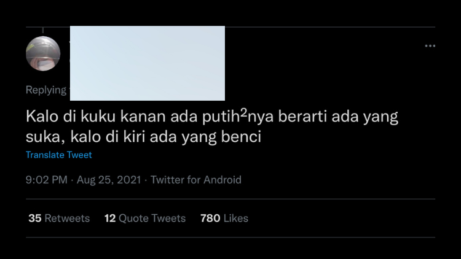View the 35 Retweets list

[59, 218]
